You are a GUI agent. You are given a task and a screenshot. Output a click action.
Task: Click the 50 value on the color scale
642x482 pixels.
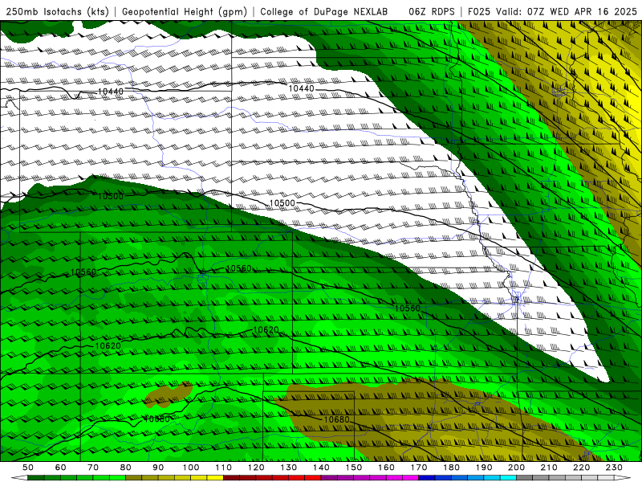click(x=27, y=468)
